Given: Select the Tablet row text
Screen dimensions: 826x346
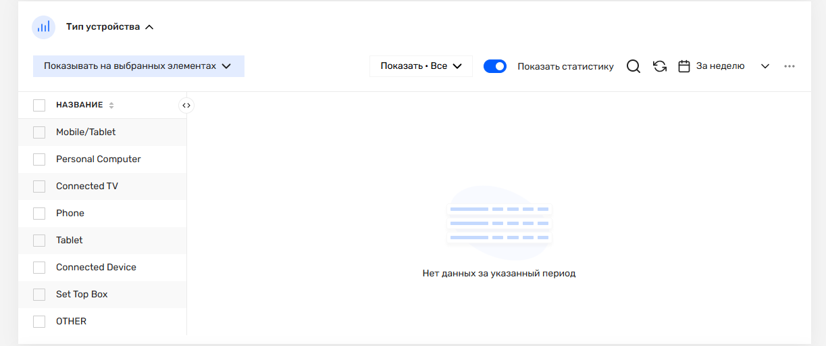Looking at the screenshot, I should pyautogui.click(x=70, y=241).
